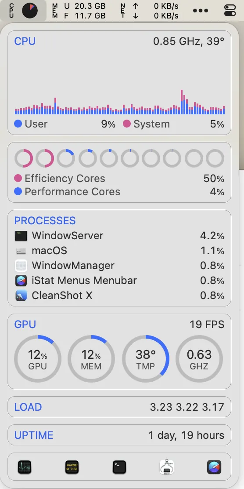
Task: Open the network speed menu bar item
Action: coord(150,11)
